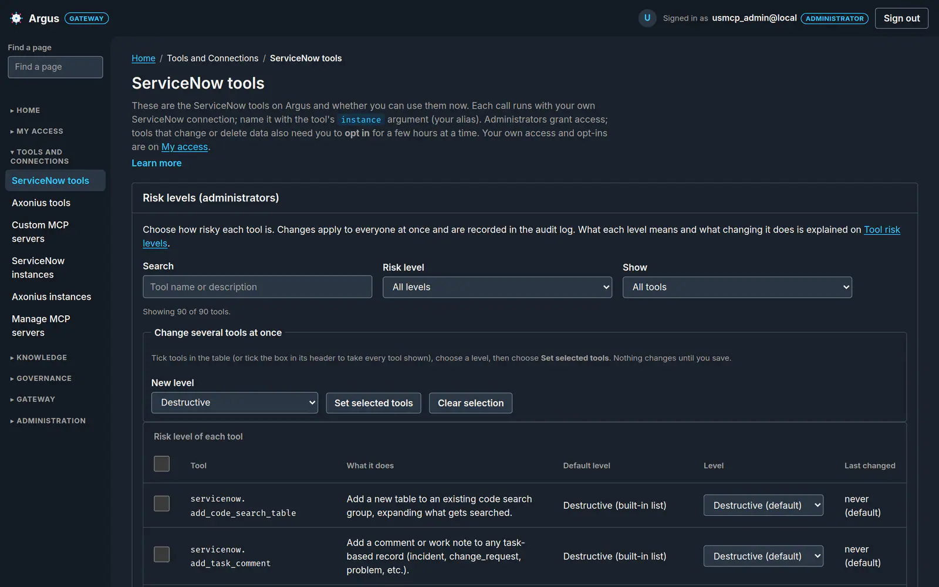Click the Default level column header
The height and width of the screenshot is (587, 939).
point(587,465)
